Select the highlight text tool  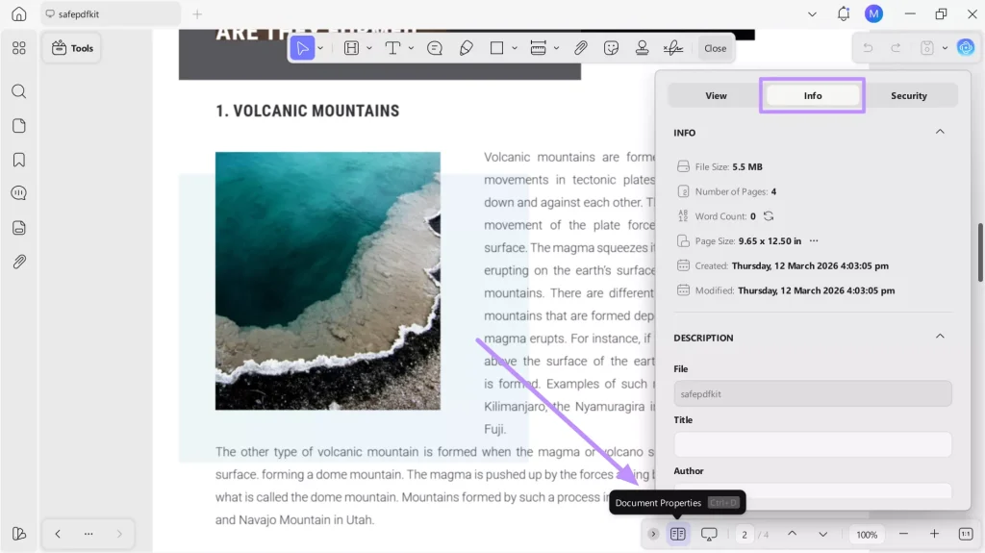coord(352,48)
